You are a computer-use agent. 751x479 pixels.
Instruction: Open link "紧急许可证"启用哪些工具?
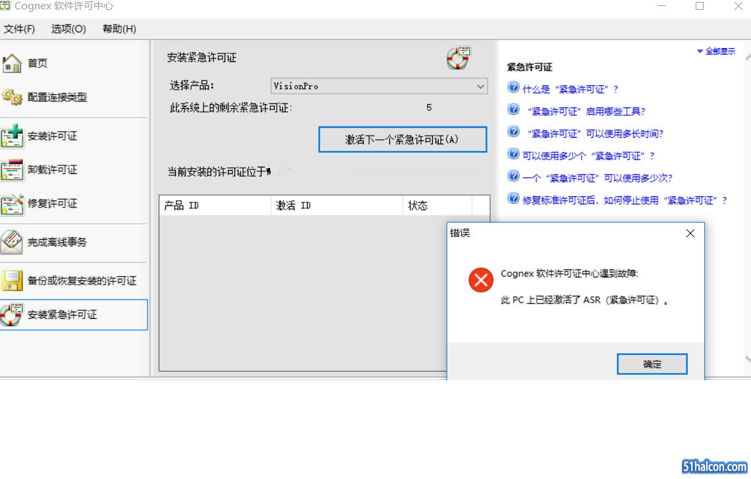pos(586,111)
